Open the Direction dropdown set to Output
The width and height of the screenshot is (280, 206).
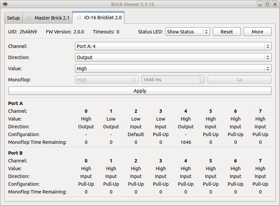click(173, 57)
